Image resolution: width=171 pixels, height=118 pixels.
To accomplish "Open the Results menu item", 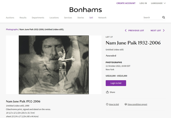I will coord(23,18).
